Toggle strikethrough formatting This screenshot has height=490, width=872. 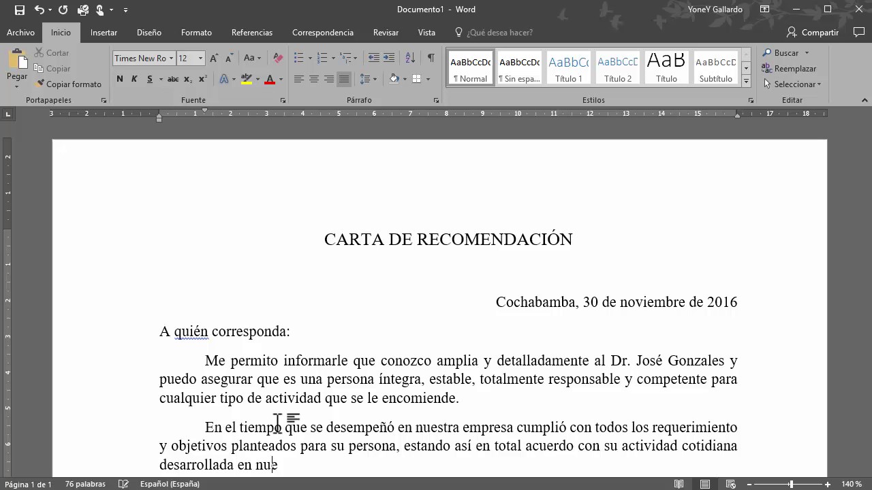[x=173, y=79]
